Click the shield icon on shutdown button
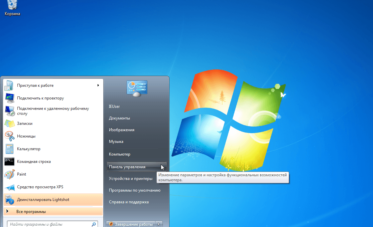373x227 pixels. (111, 224)
